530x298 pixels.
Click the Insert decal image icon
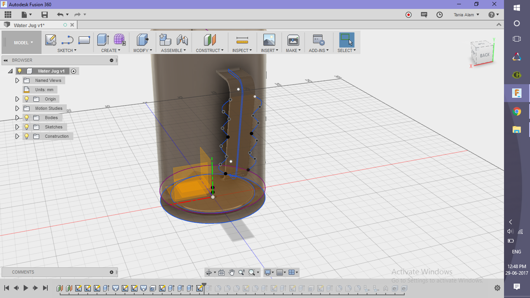coord(269,40)
